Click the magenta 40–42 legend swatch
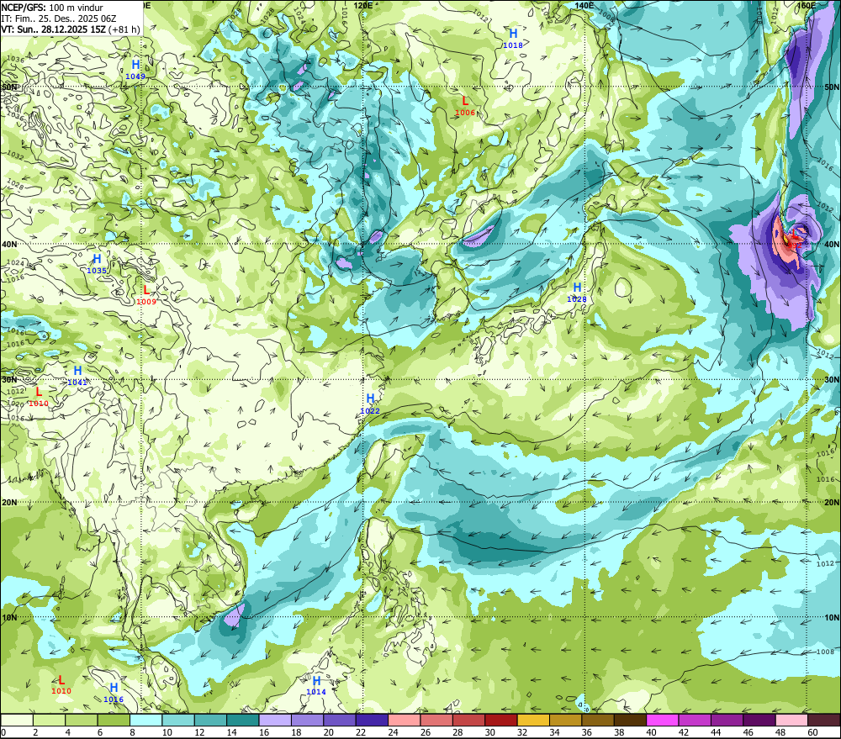This screenshot has width=841, height=739. click(x=662, y=720)
